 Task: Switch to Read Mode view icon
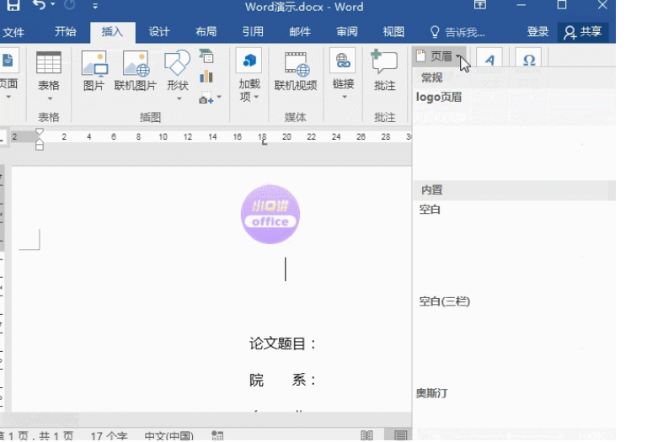click(x=366, y=435)
